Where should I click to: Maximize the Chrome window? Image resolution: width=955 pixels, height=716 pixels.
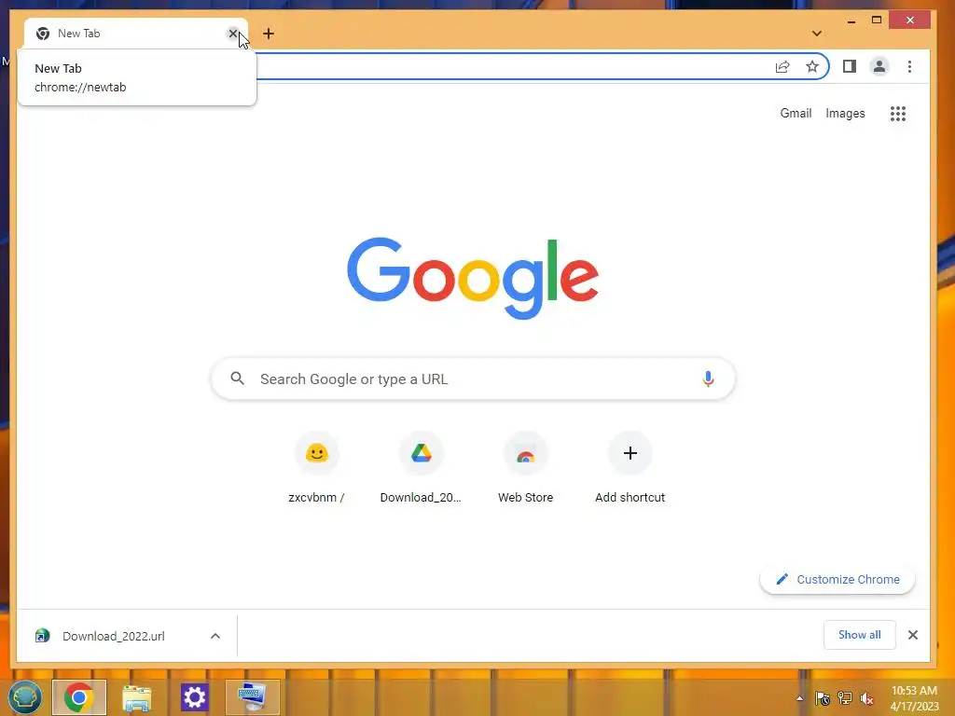pyautogui.click(x=877, y=21)
